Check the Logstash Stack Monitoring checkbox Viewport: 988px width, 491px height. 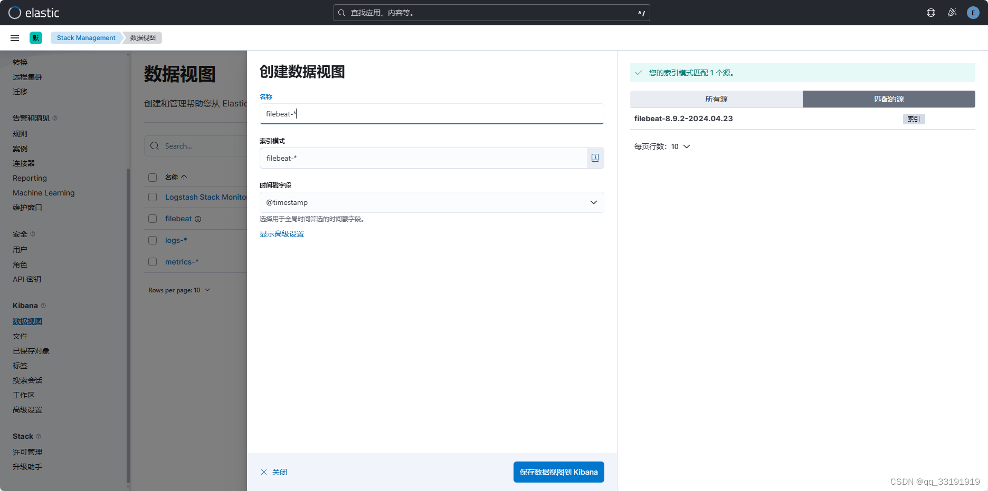152,197
